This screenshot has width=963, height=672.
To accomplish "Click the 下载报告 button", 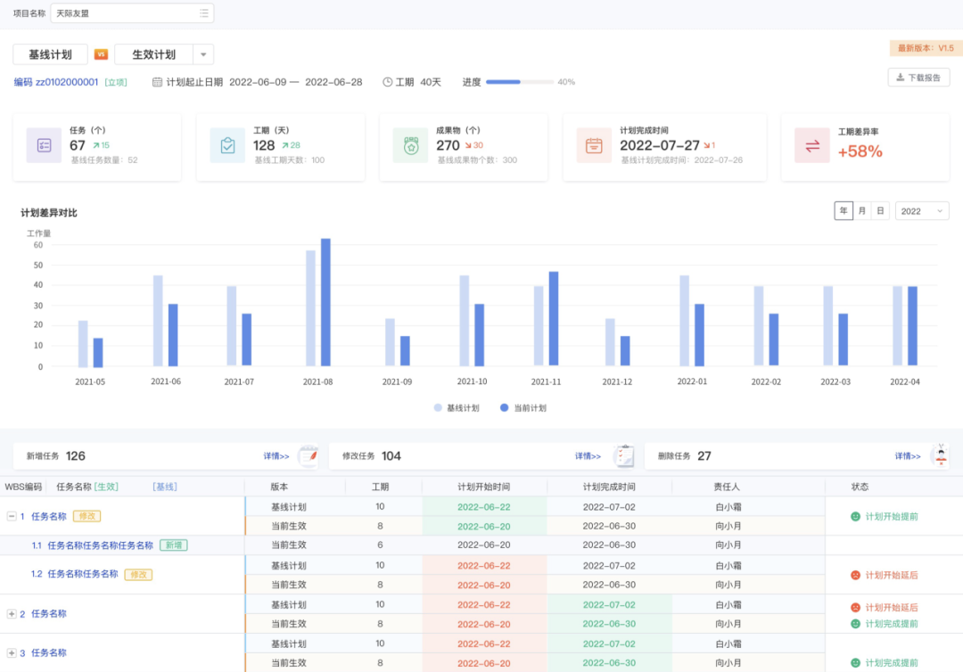I will pos(918,78).
